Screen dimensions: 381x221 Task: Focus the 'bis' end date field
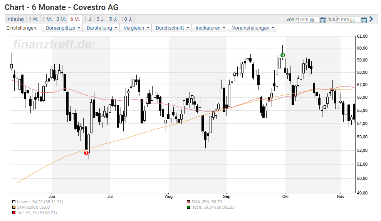(348, 20)
